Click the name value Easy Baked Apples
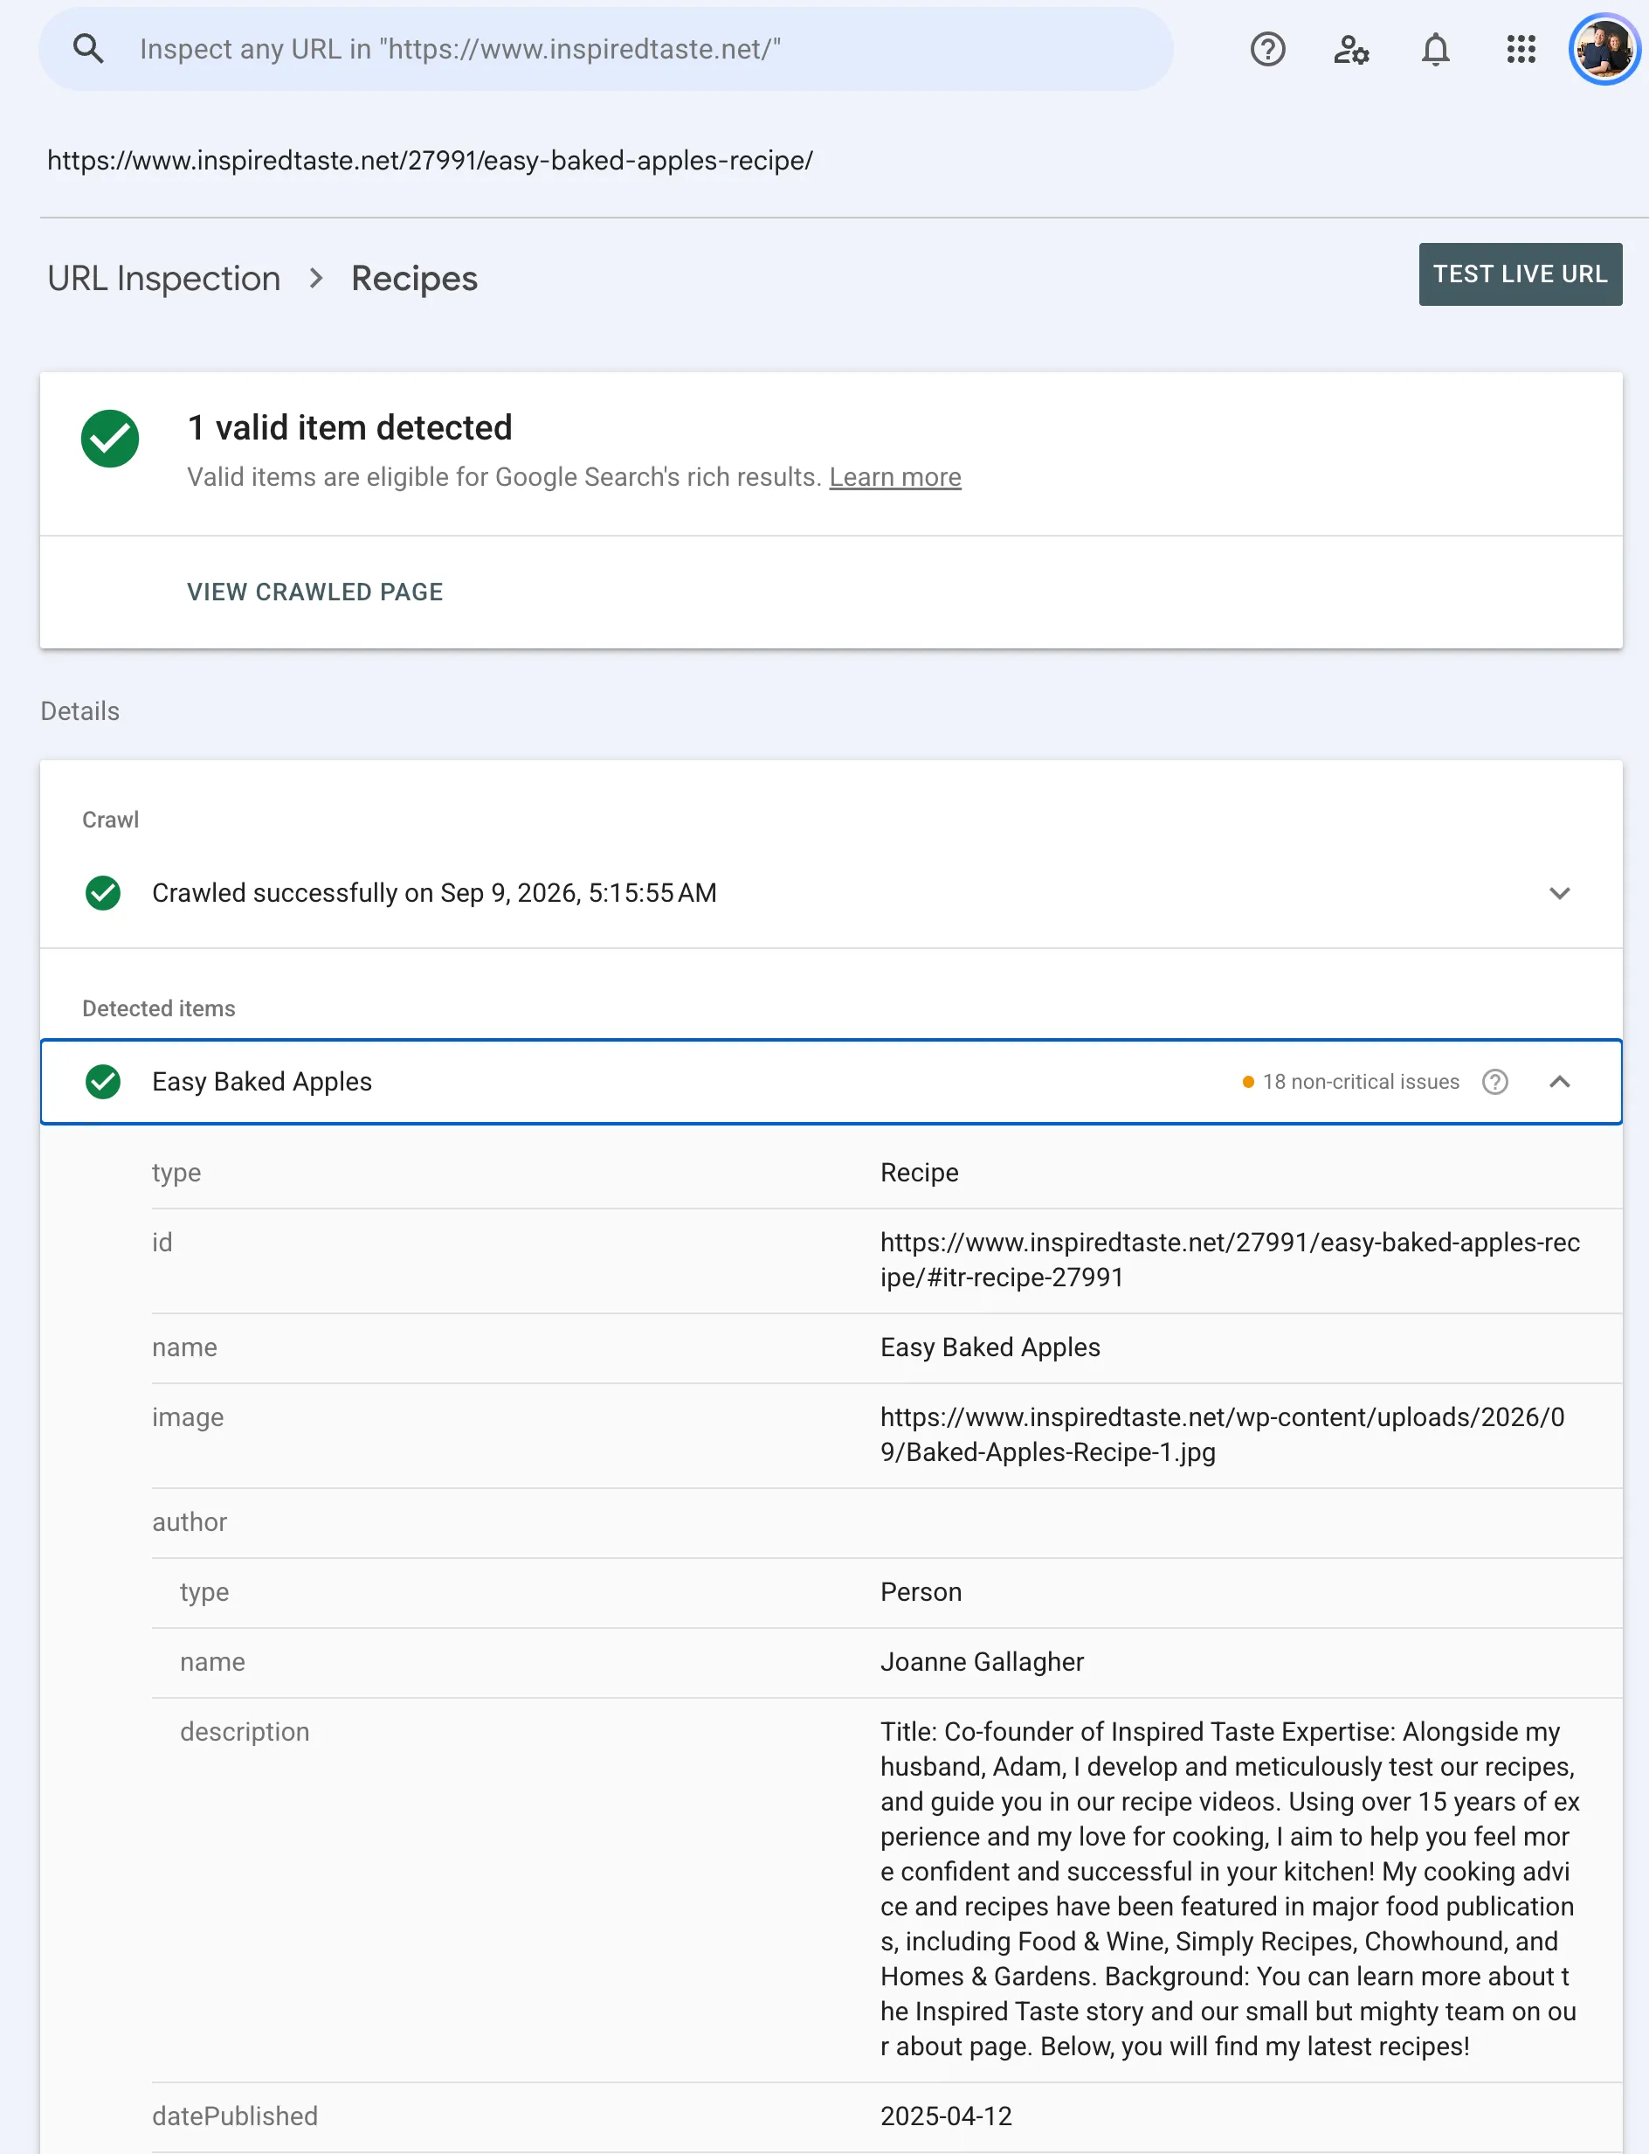This screenshot has height=2154, width=1649. (x=990, y=1348)
